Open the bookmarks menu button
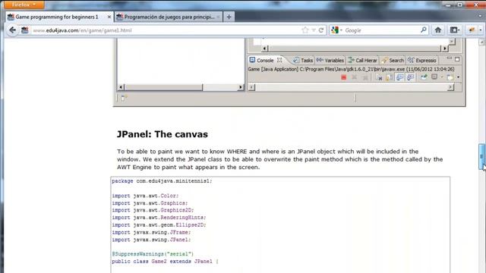This screenshot has width=486, height=273. [455, 30]
